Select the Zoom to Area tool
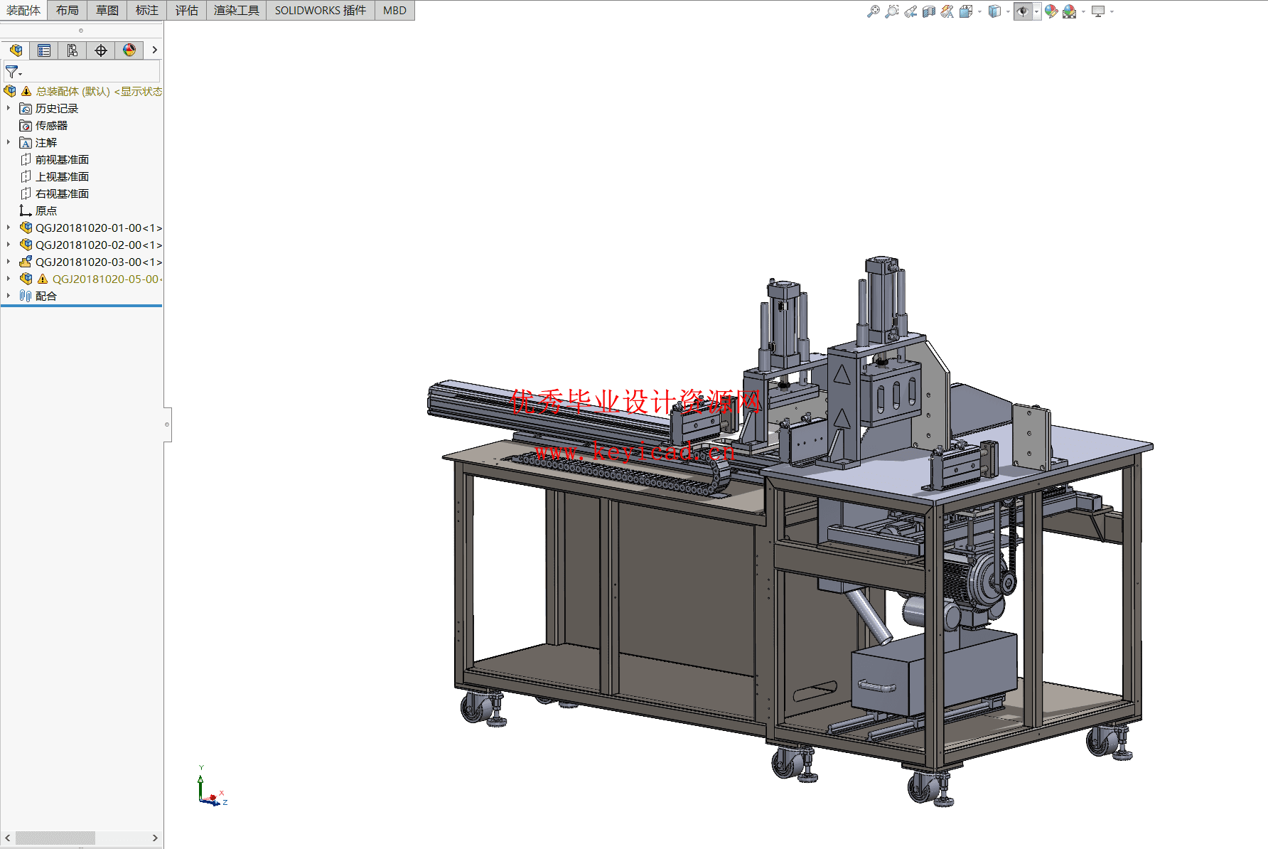The width and height of the screenshot is (1268, 849). 892,11
